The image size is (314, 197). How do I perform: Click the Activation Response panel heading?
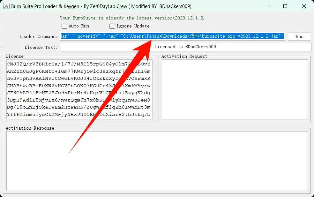[30, 128]
